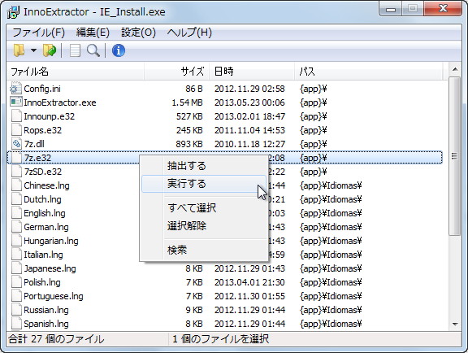Select the 7zSD.e32 file name

point(43,172)
